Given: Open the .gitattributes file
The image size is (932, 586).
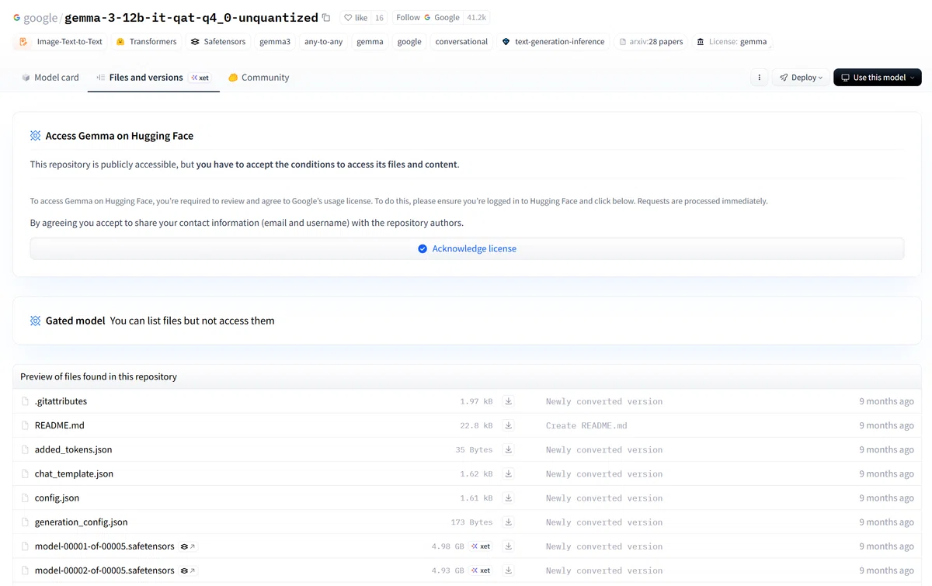Looking at the screenshot, I should point(61,401).
